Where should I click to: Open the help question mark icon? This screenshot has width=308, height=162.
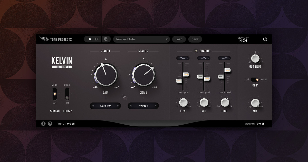(50, 124)
